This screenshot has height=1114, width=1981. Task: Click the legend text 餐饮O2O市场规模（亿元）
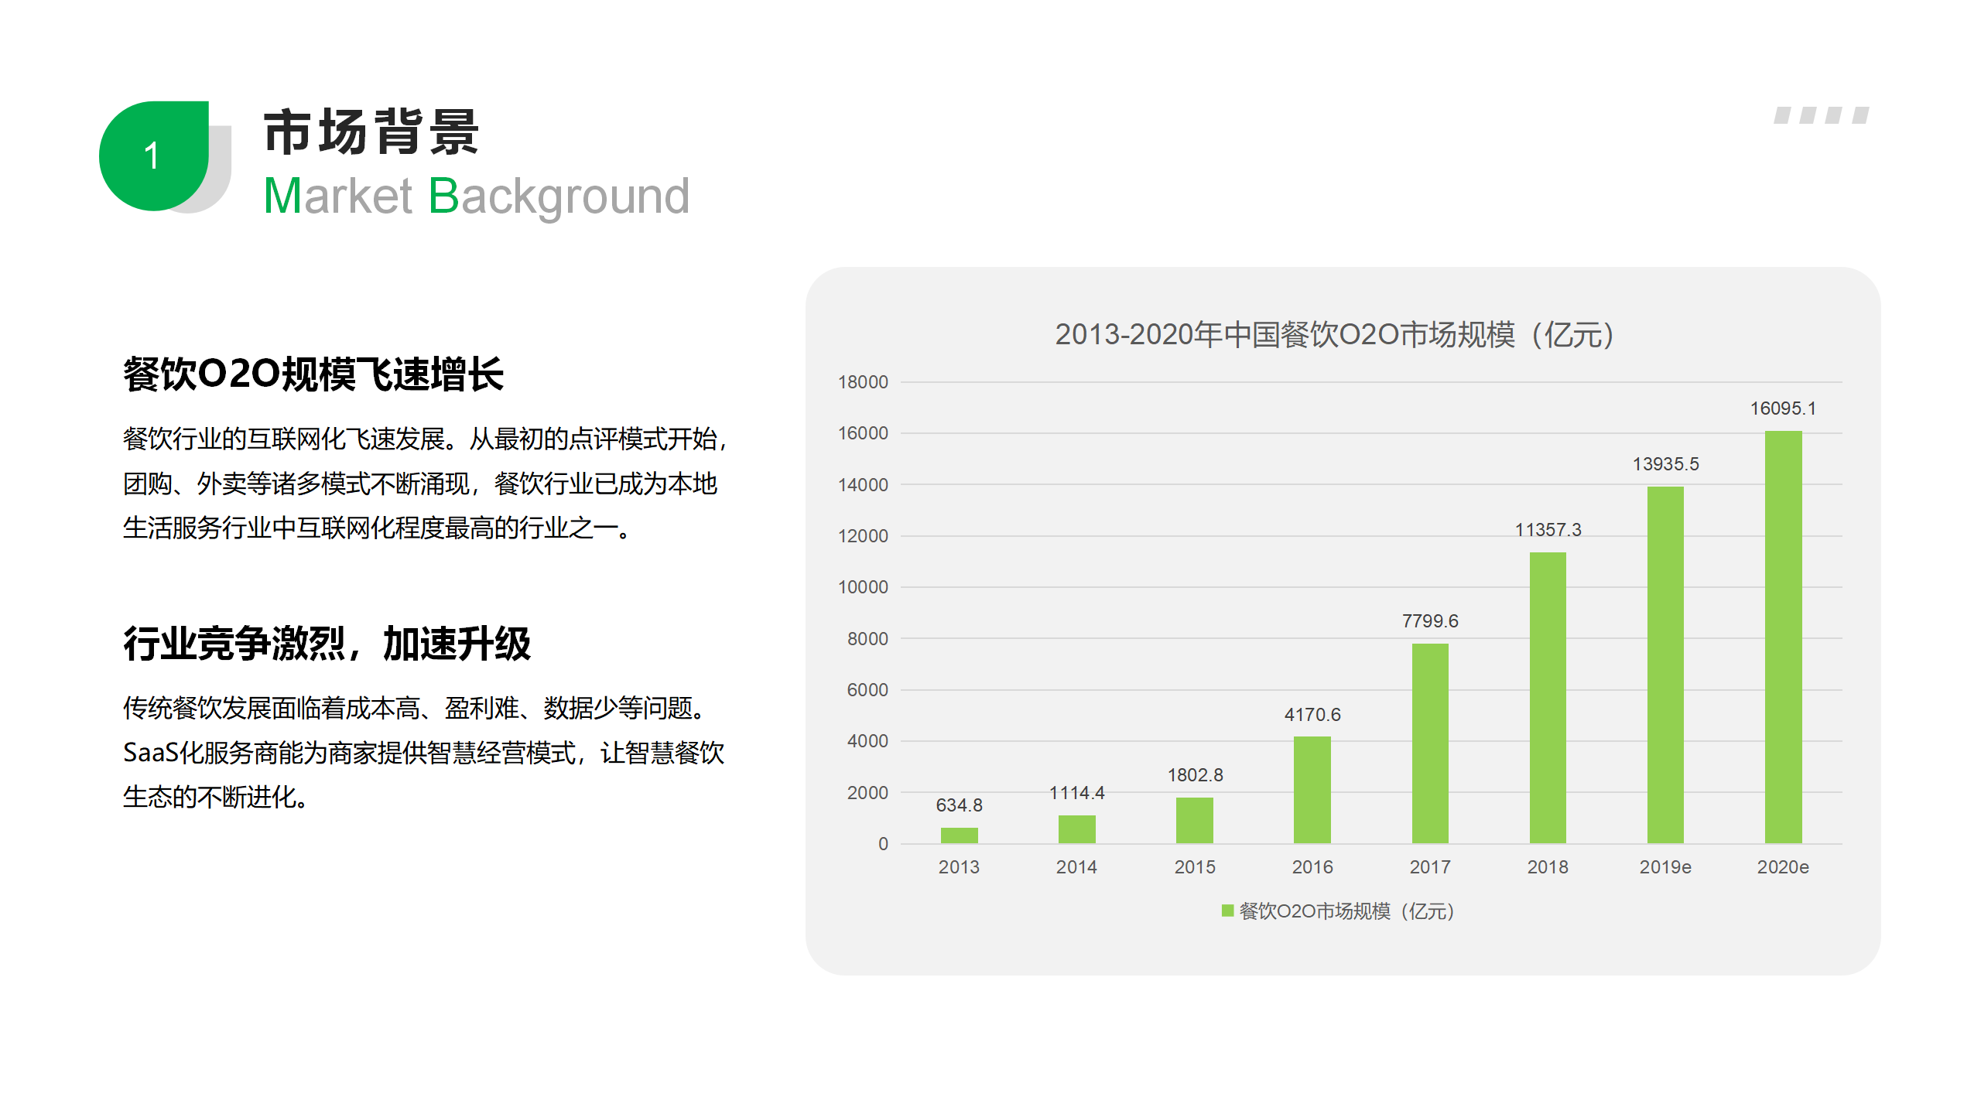1346,911
